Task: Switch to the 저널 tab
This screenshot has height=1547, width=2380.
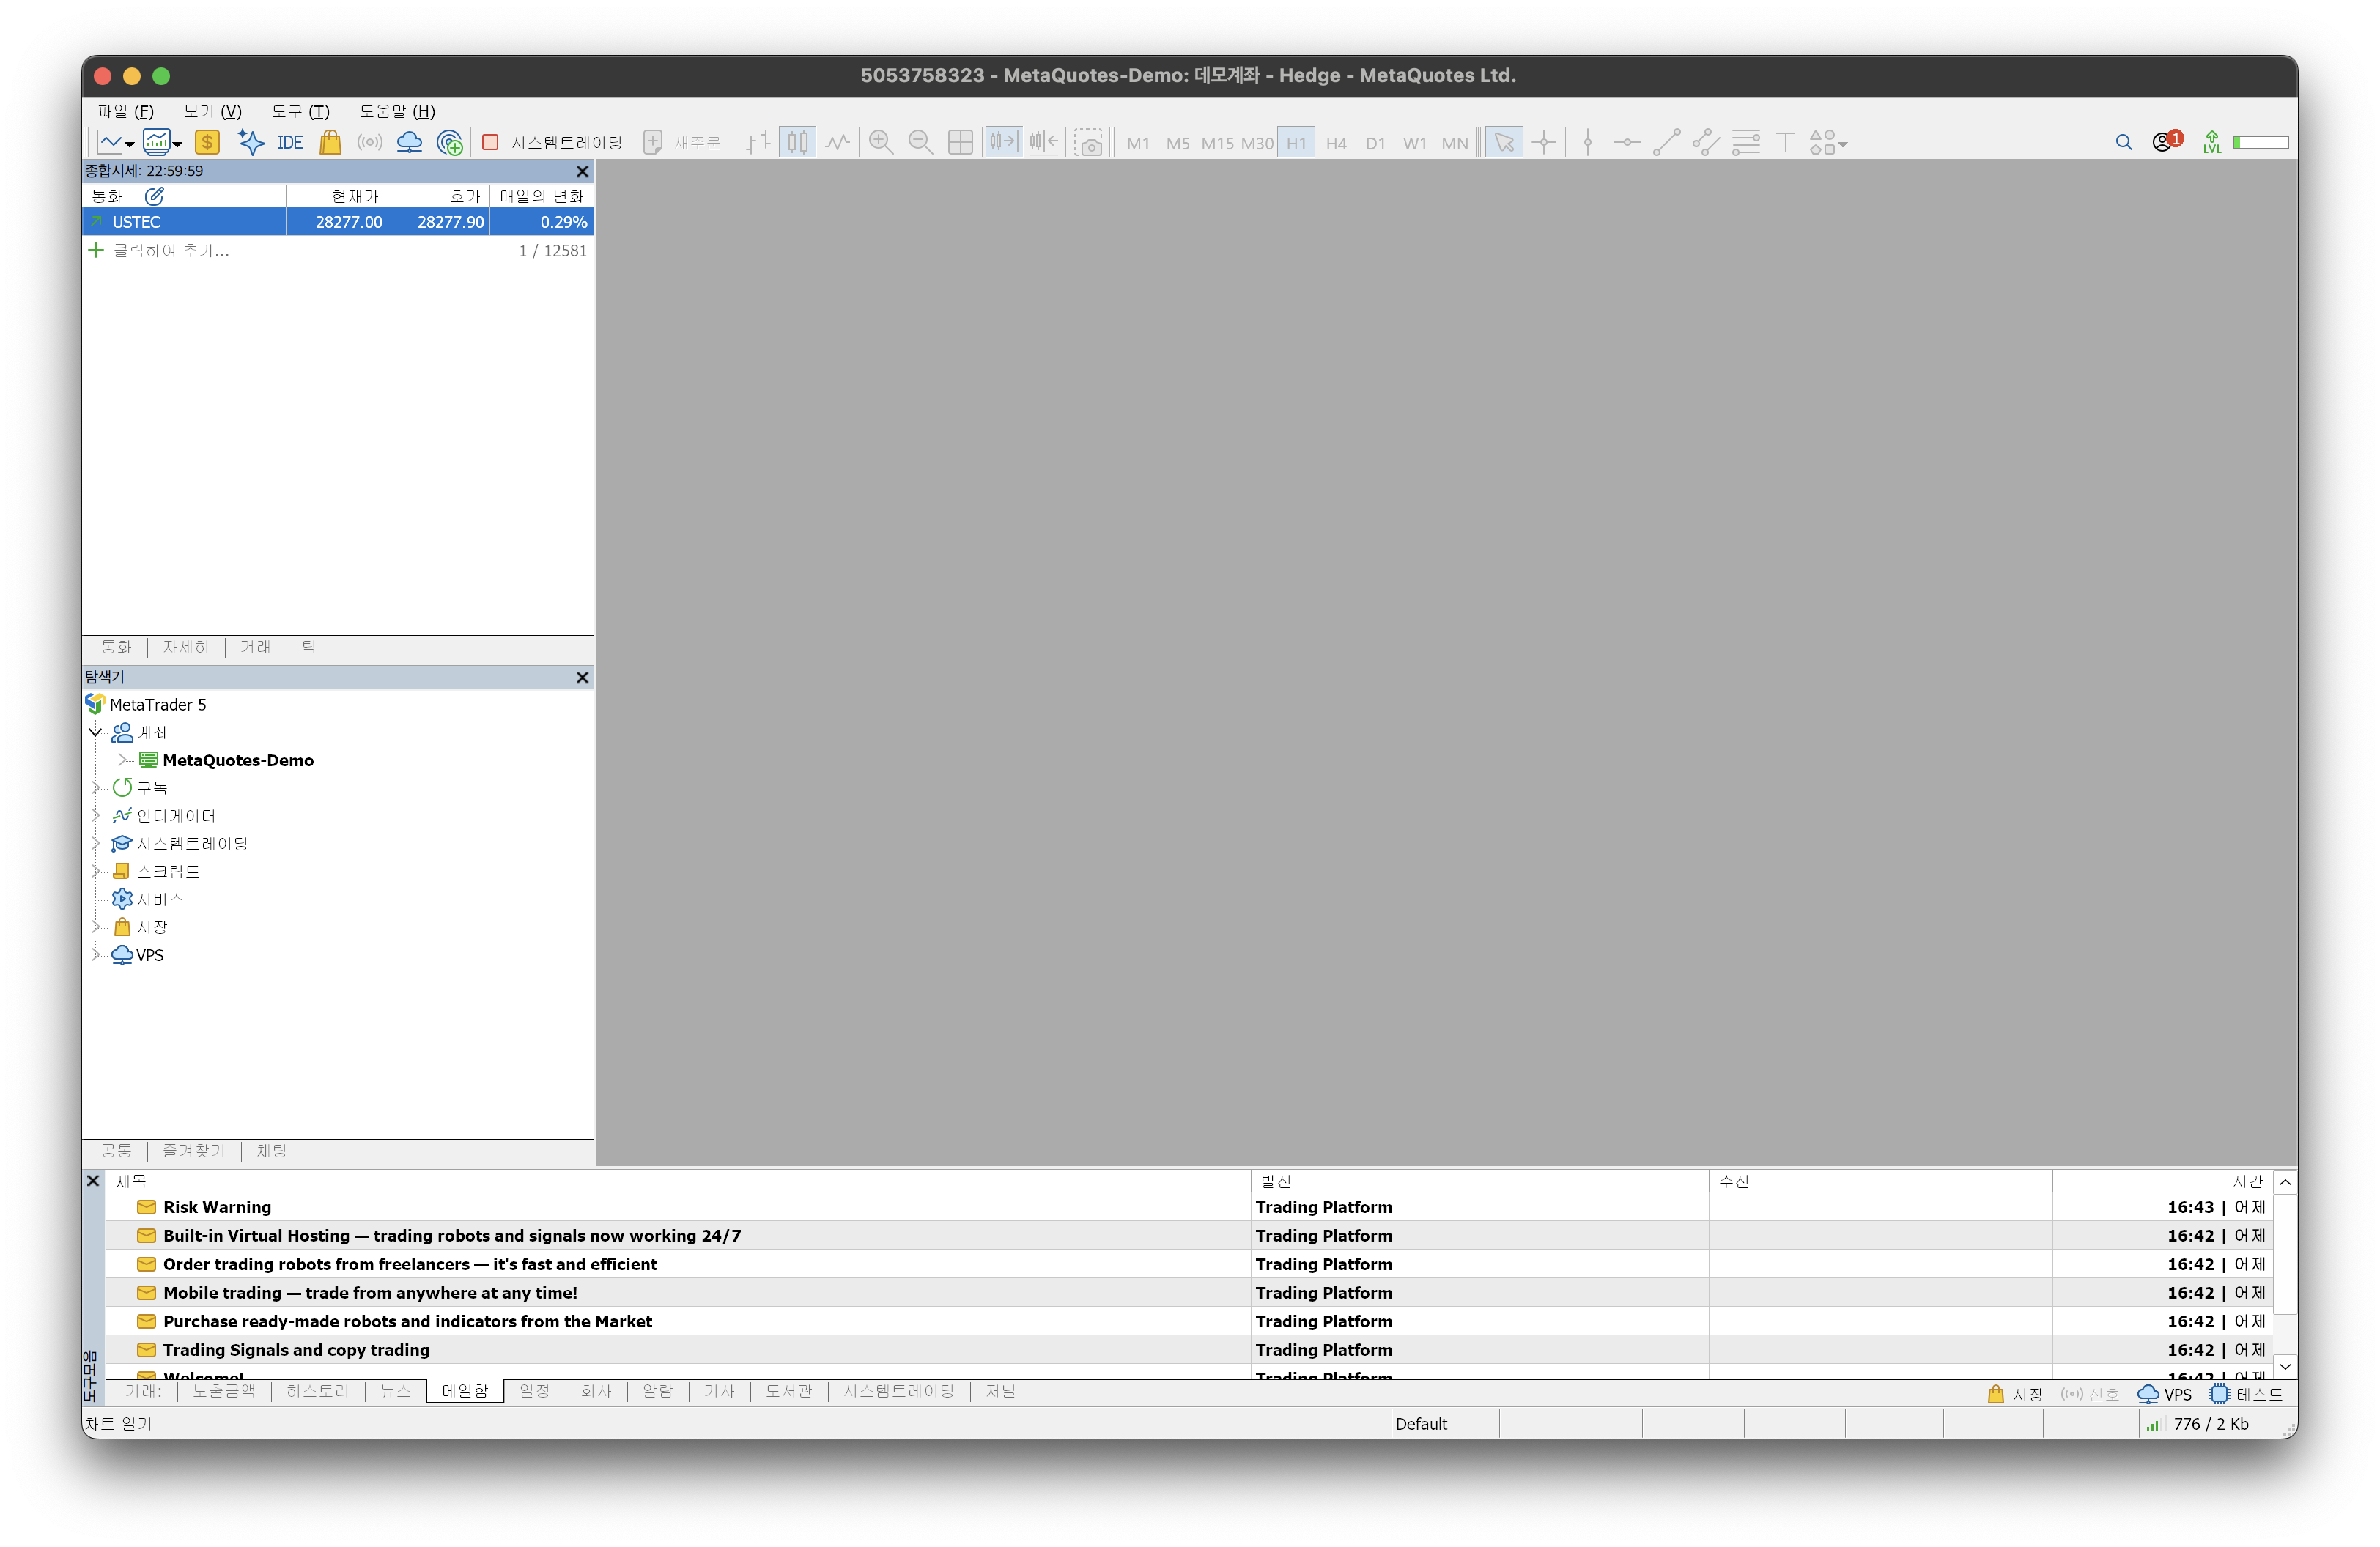Action: [1001, 1391]
